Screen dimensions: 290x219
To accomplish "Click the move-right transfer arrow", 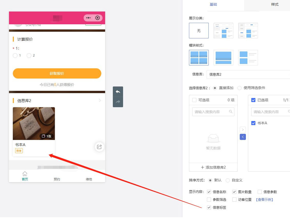I will (243, 130).
